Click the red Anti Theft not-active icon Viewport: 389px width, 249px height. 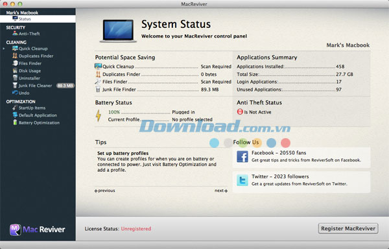click(240, 112)
